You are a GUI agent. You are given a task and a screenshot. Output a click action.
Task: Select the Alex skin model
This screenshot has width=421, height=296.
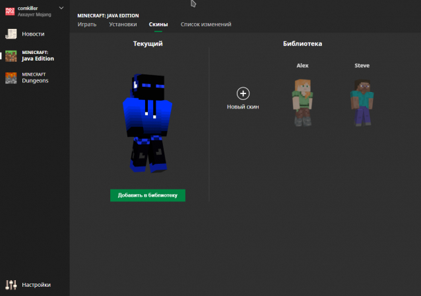303,102
